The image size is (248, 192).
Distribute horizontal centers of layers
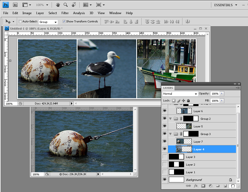tap(172, 22)
